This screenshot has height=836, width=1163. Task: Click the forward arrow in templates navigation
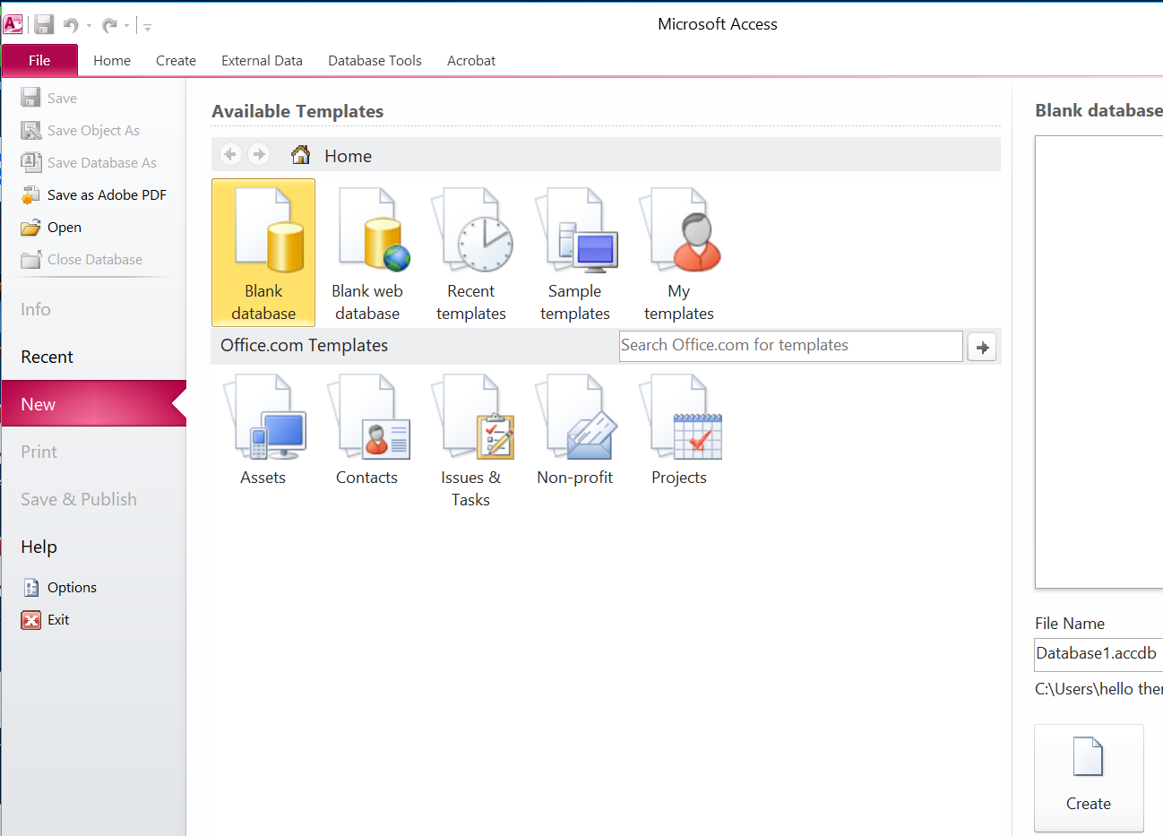[x=259, y=154]
